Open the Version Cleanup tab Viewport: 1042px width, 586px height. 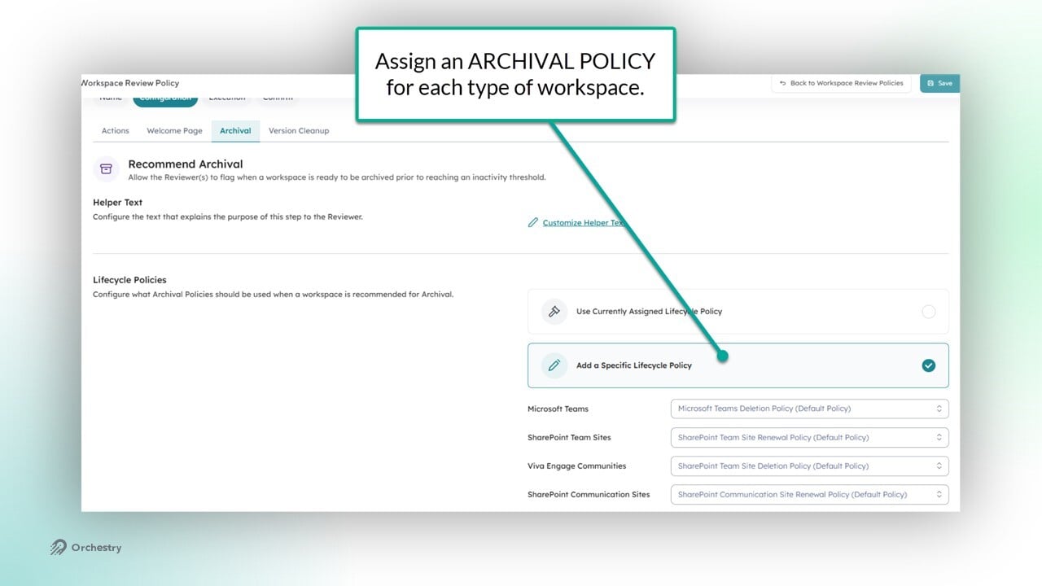point(299,130)
